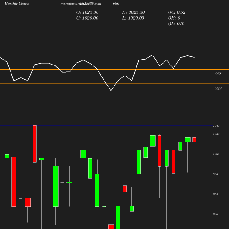Select the close value 'C: 1020.00'

(x=87, y=18)
